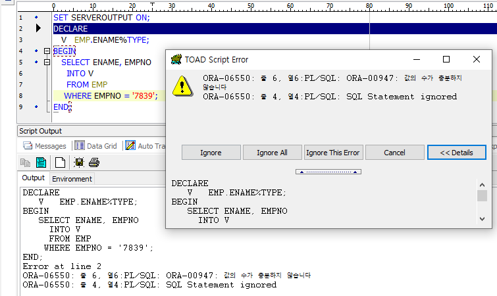
Task: Click Ignore This Error button
Action: [333, 153]
